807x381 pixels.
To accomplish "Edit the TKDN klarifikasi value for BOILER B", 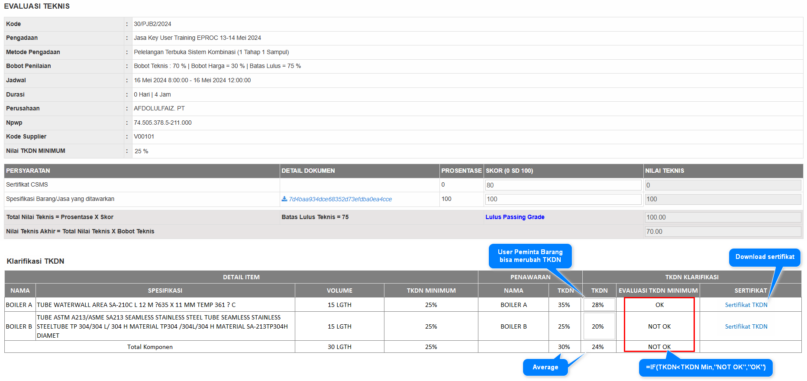I will 599,326.
